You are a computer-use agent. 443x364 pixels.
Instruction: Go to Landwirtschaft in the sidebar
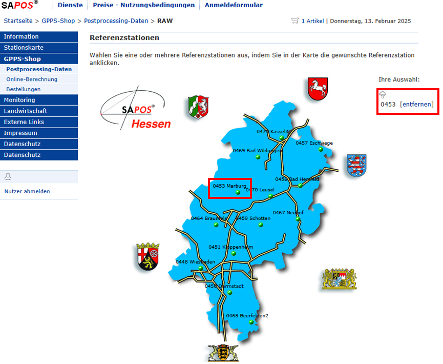[39, 111]
